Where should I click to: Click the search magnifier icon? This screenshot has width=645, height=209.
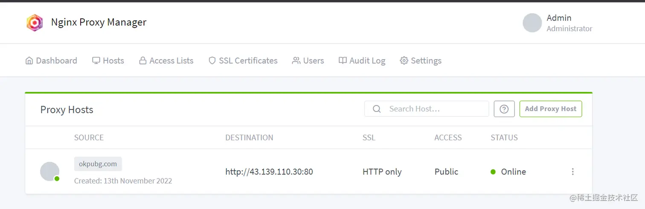pyautogui.click(x=377, y=109)
